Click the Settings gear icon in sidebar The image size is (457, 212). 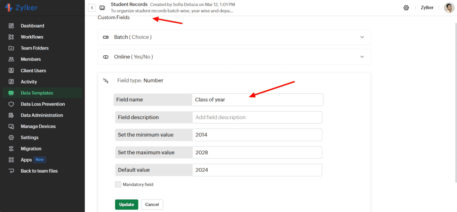[11, 137]
